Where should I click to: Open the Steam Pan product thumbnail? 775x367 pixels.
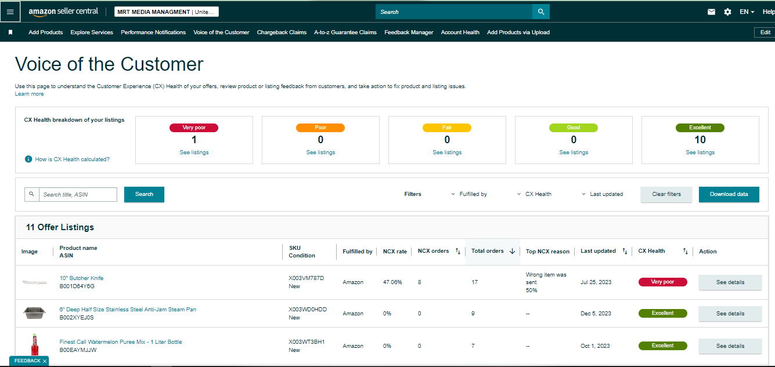tap(34, 313)
